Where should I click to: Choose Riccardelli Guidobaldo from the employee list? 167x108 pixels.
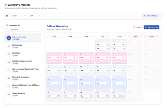pyautogui.click(x=23, y=78)
